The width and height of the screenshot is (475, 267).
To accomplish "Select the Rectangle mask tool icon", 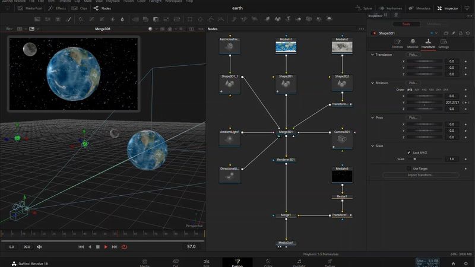I will (189, 19).
